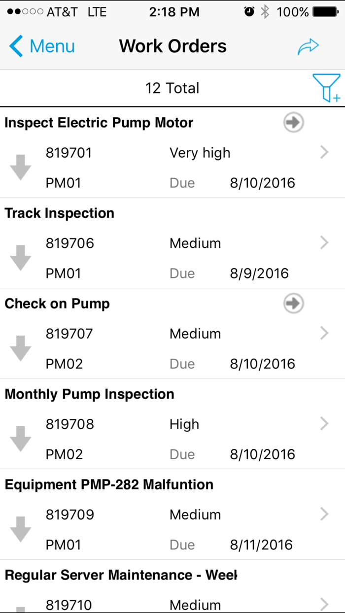Tap the download arrow for Monthly Pump Inspection
The height and width of the screenshot is (613, 345).
click(20, 439)
